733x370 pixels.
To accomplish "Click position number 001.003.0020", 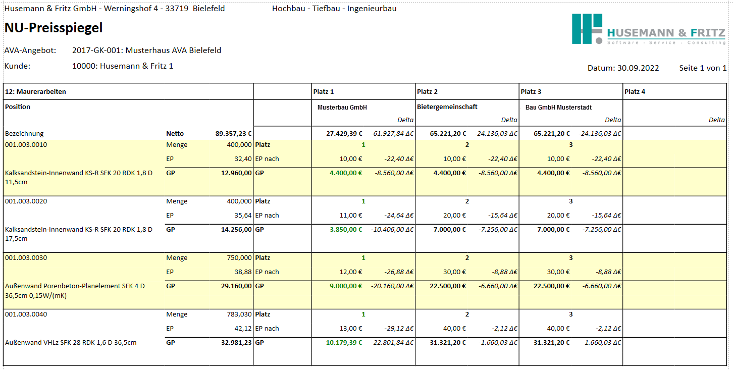I will click(x=26, y=201).
